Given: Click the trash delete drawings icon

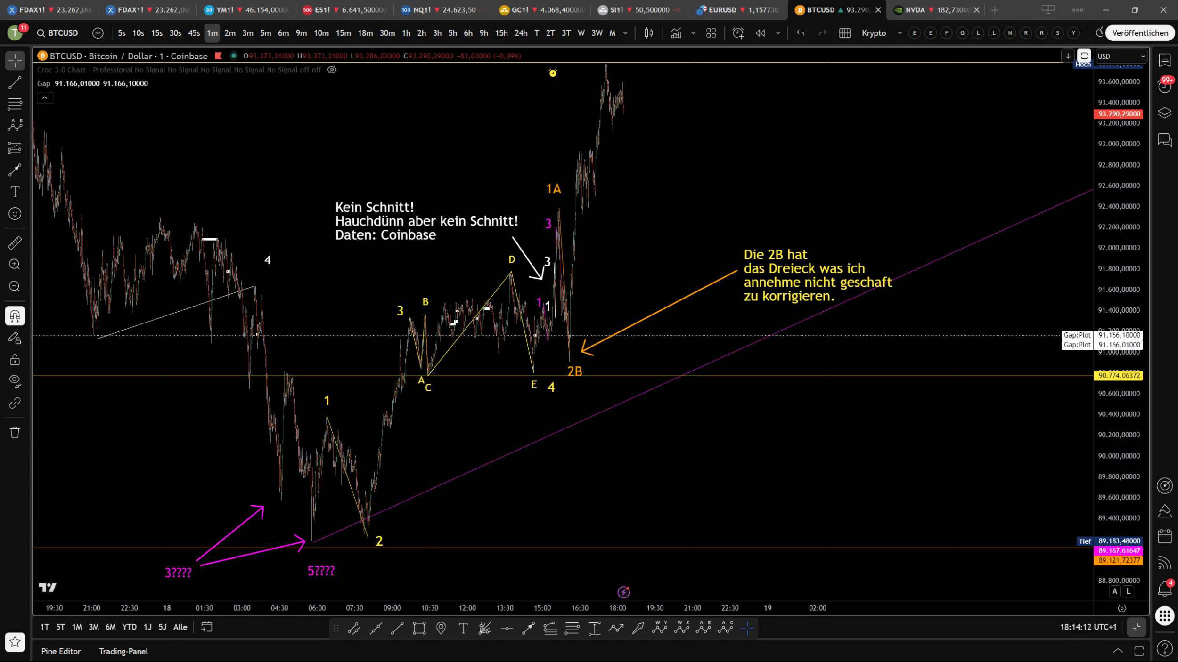Looking at the screenshot, I should click(x=15, y=432).
